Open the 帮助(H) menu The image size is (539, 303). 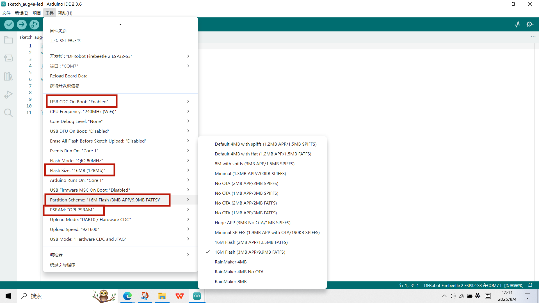point(65,13)
